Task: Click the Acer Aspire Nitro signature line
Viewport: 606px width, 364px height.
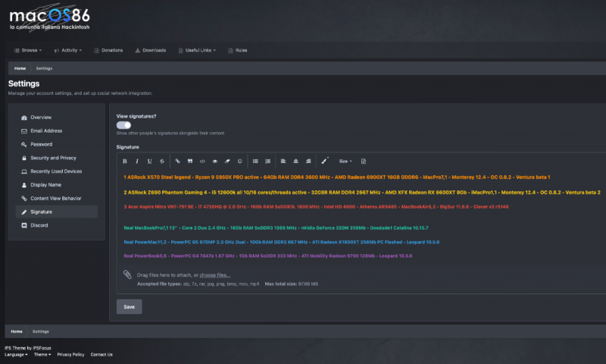Action: (316, 206)
